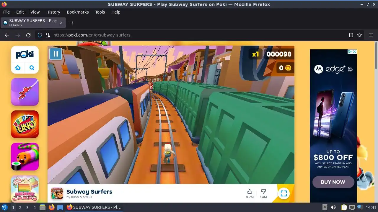Open clipboard manager tray icon
The width and height of the screenshot is (378, 212).
[x=344, y=207]
